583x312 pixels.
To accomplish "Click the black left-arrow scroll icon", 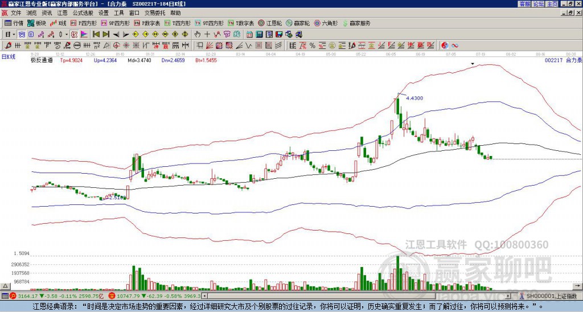I will click(116, 35).
